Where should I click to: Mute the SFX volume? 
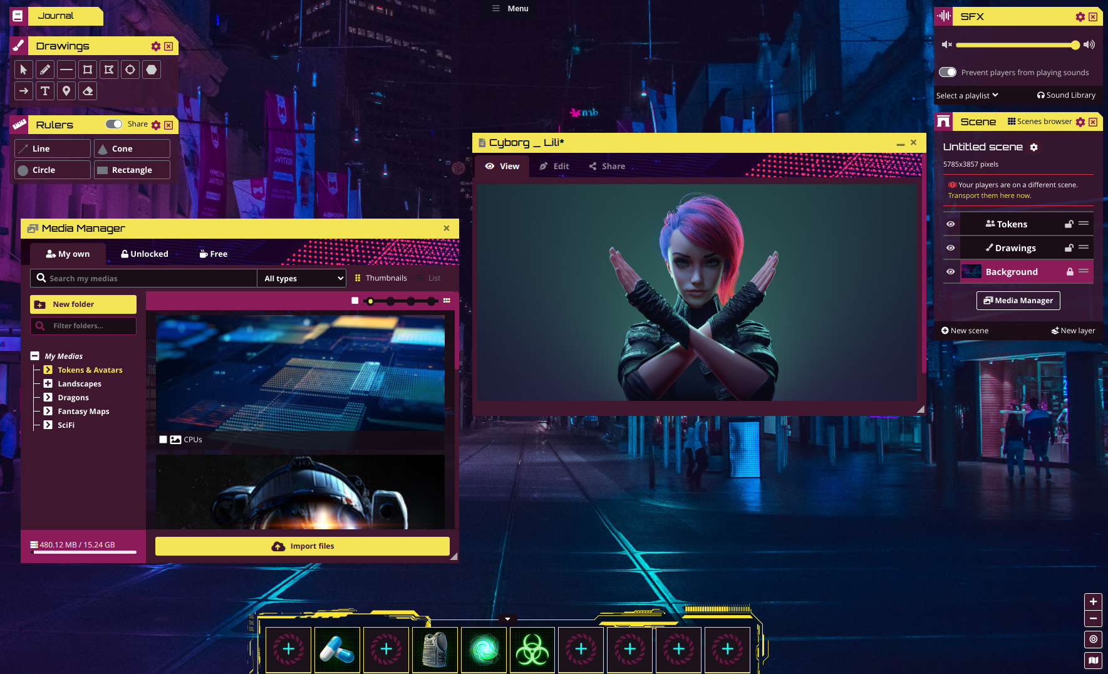[x=946, y=45]
